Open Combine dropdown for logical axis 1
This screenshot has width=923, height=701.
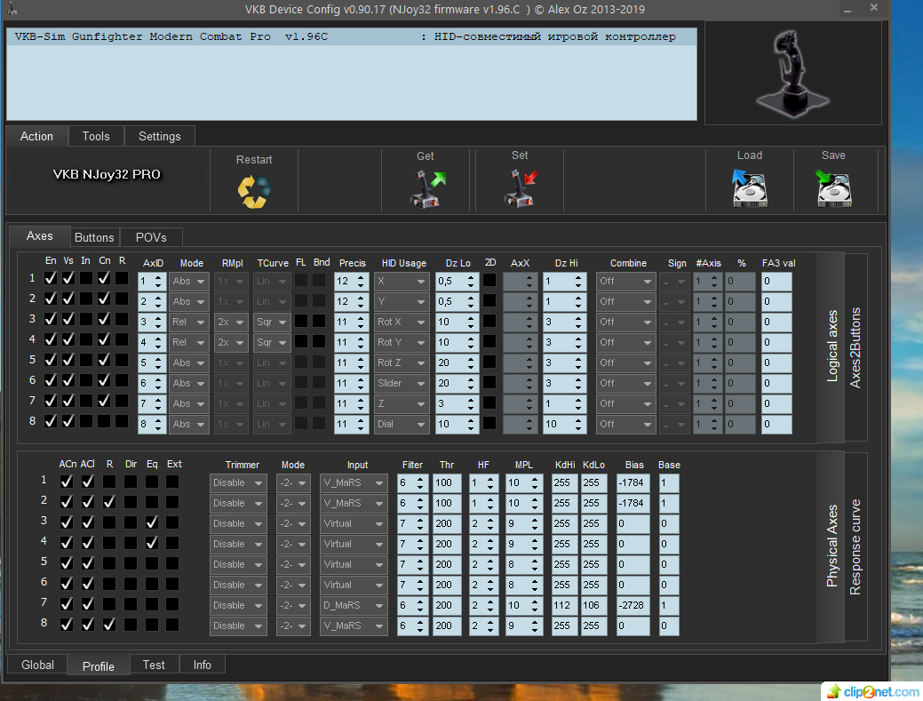625,282
